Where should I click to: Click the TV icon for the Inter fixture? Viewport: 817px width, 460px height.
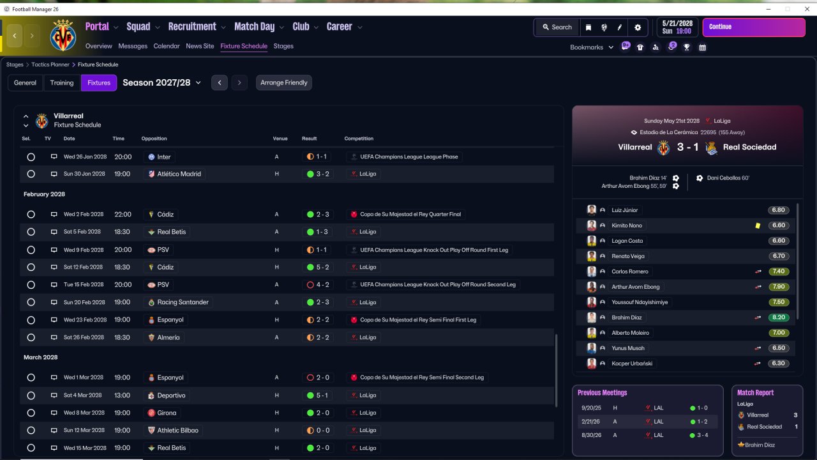point(54,157)
